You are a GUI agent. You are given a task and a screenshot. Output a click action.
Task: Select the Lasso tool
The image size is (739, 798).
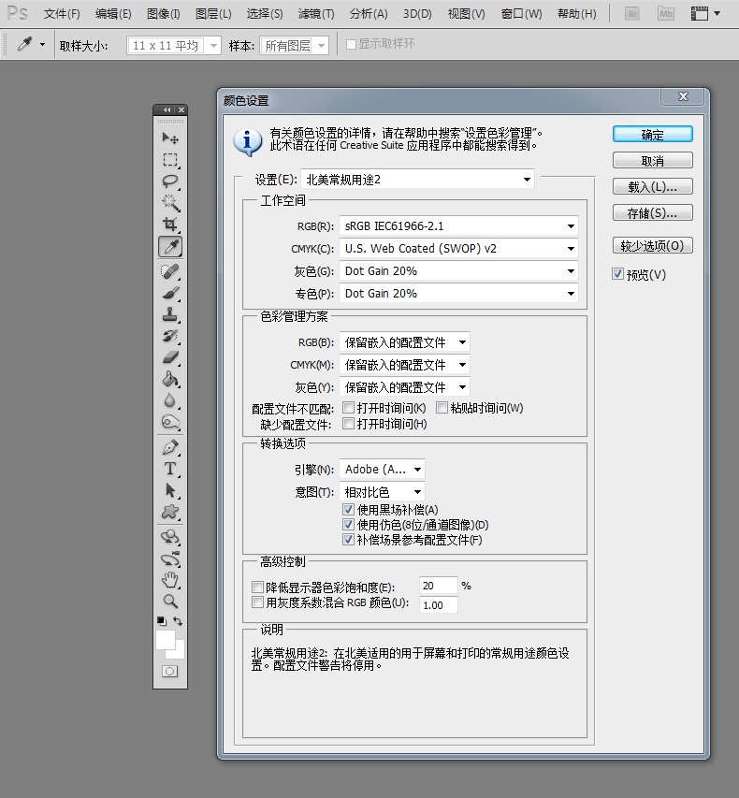click(x=170, y=181)
